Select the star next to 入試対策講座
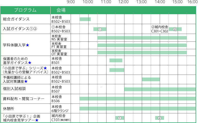198x123 pixels. (26, 82)
